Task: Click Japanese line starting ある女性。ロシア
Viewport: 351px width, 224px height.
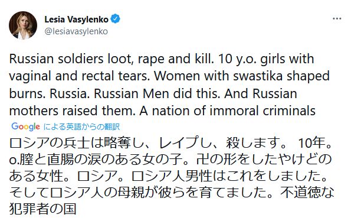Action: [x=168, y=176]
